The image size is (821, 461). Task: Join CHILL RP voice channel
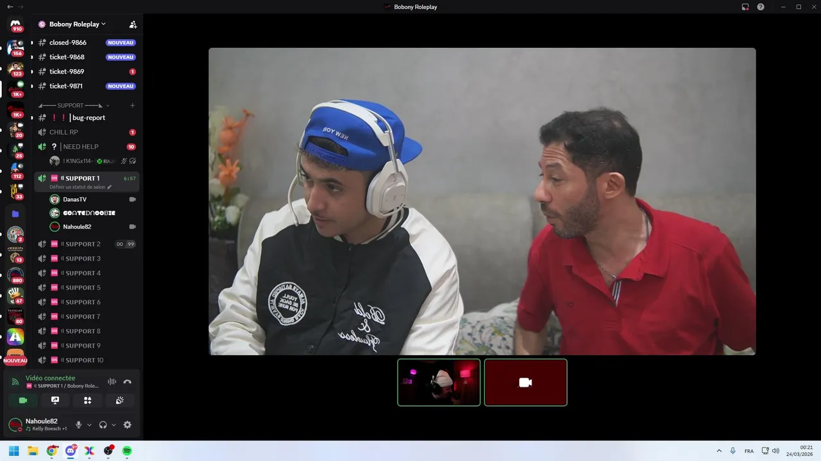click(87, 132)
